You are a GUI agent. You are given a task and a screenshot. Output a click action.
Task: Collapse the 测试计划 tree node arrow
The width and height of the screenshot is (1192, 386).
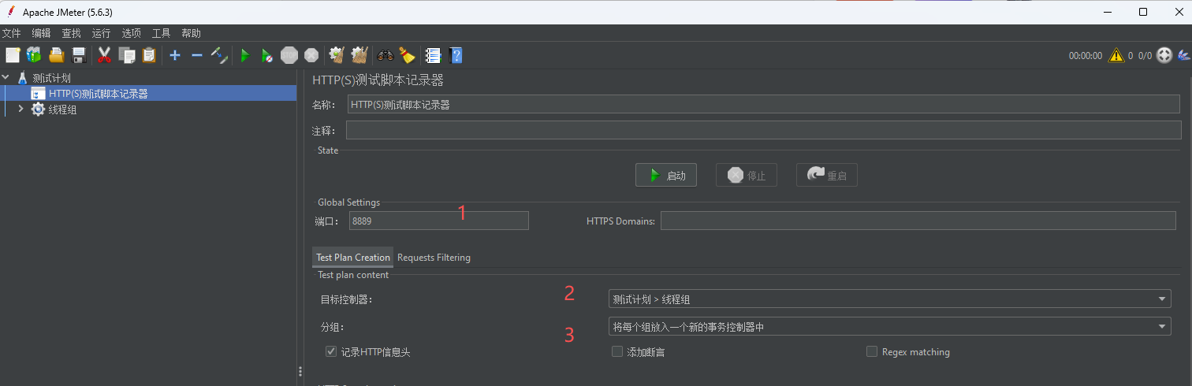(6, 78)
